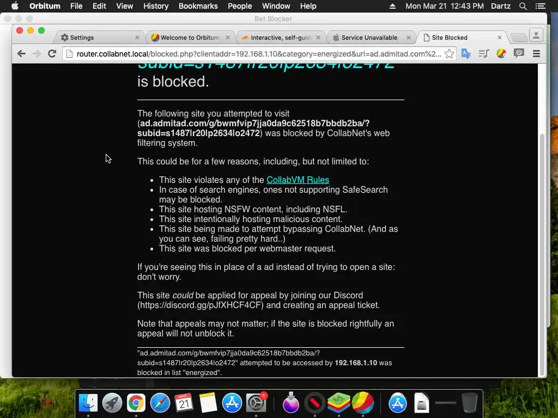Image resolution: width=558 pixels, height=418 pixels.
Task: Switch to the Settings tab
Action: (100, 38)
